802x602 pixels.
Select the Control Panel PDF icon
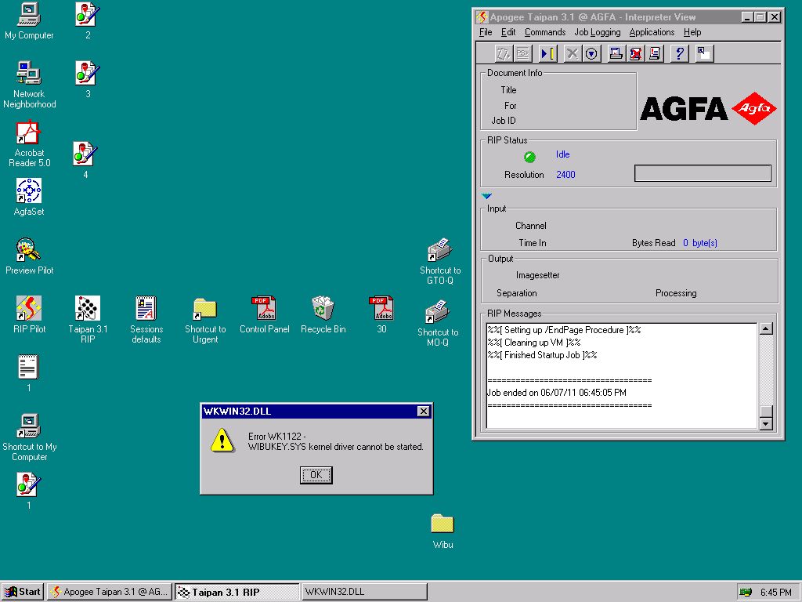click(265, 315)
